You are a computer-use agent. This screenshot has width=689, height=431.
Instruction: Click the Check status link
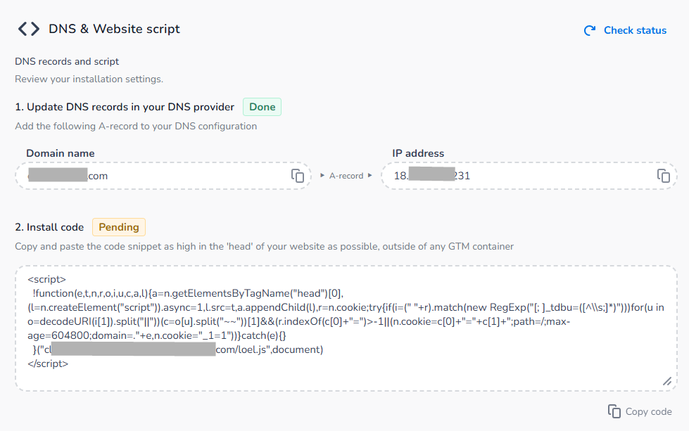coord(635,30)
